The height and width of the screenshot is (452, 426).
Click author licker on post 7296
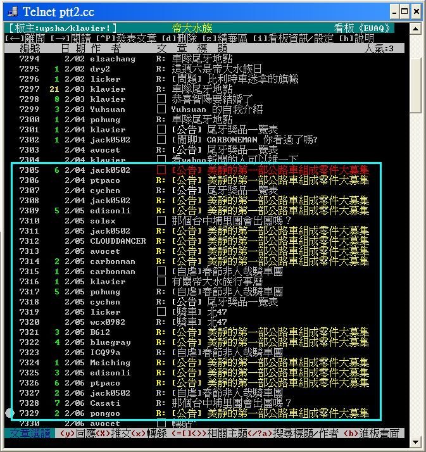tap(105, 79)
